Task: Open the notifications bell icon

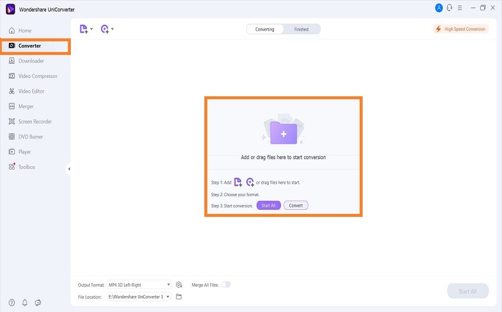Action: (x=25, y=303)
